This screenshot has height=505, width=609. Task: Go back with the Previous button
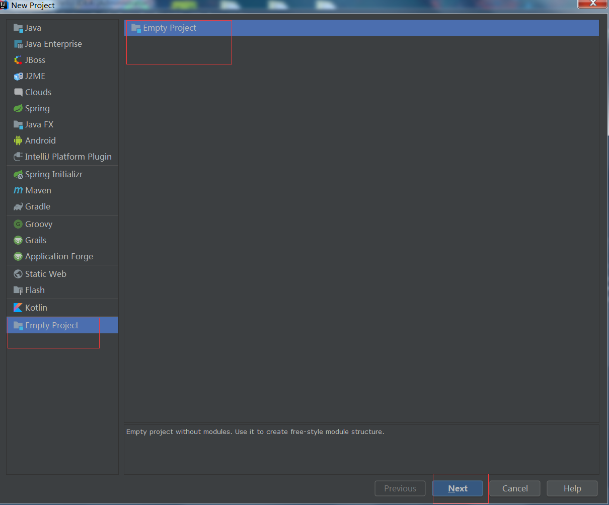[x=400, y=488]
